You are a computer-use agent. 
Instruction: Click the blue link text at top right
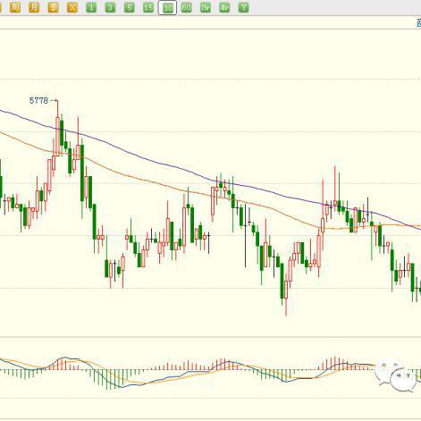(x=418, y=22)
